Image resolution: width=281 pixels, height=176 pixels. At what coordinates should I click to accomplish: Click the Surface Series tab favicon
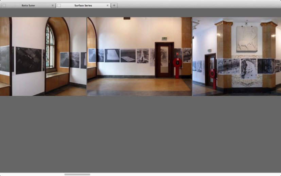click(x=59, y=5)
